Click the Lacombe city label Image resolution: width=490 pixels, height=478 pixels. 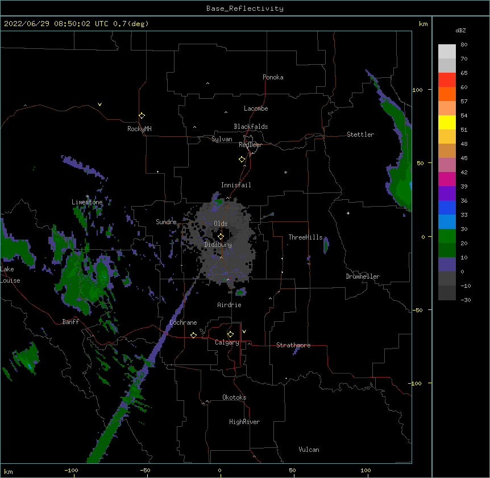point(256,108)
